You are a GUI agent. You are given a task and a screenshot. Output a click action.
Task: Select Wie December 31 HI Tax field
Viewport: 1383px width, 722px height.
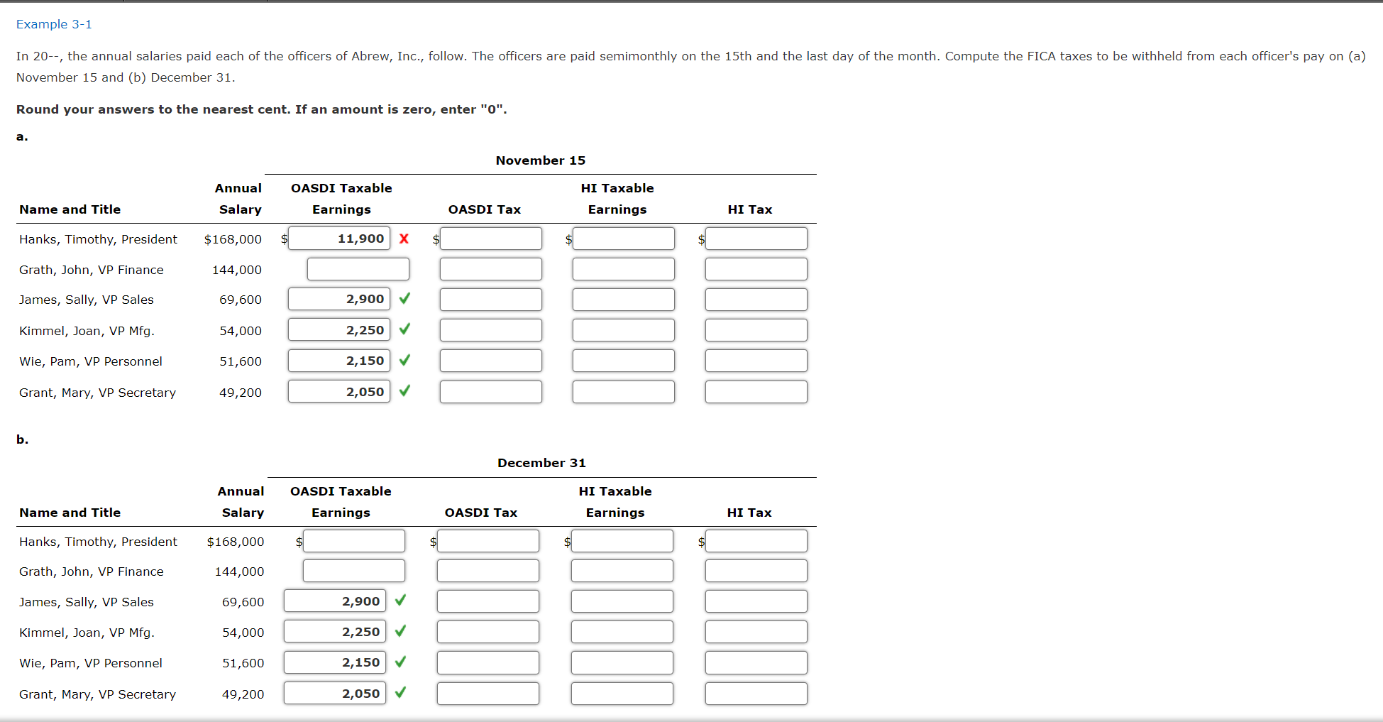point(756,662)
